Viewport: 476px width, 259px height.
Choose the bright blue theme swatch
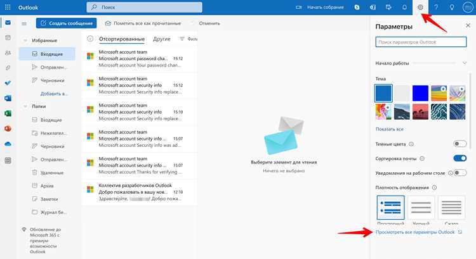coord(420,93)
